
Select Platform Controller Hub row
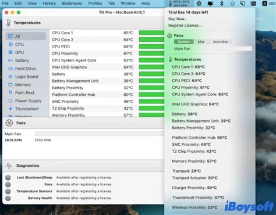[x=107, y=95]
